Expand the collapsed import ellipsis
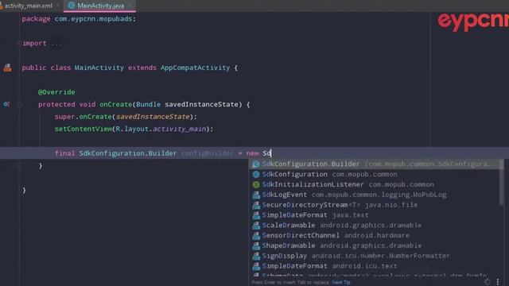Image resolution: width=509 pixels, height=286 pixels. 56,43
